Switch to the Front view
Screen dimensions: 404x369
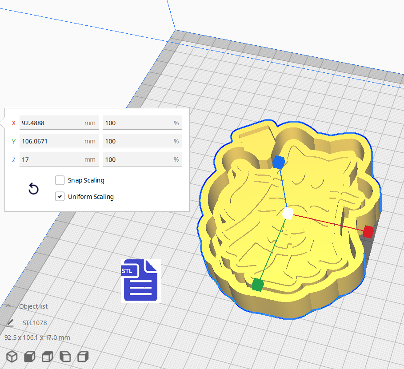(x=29, y=356)
